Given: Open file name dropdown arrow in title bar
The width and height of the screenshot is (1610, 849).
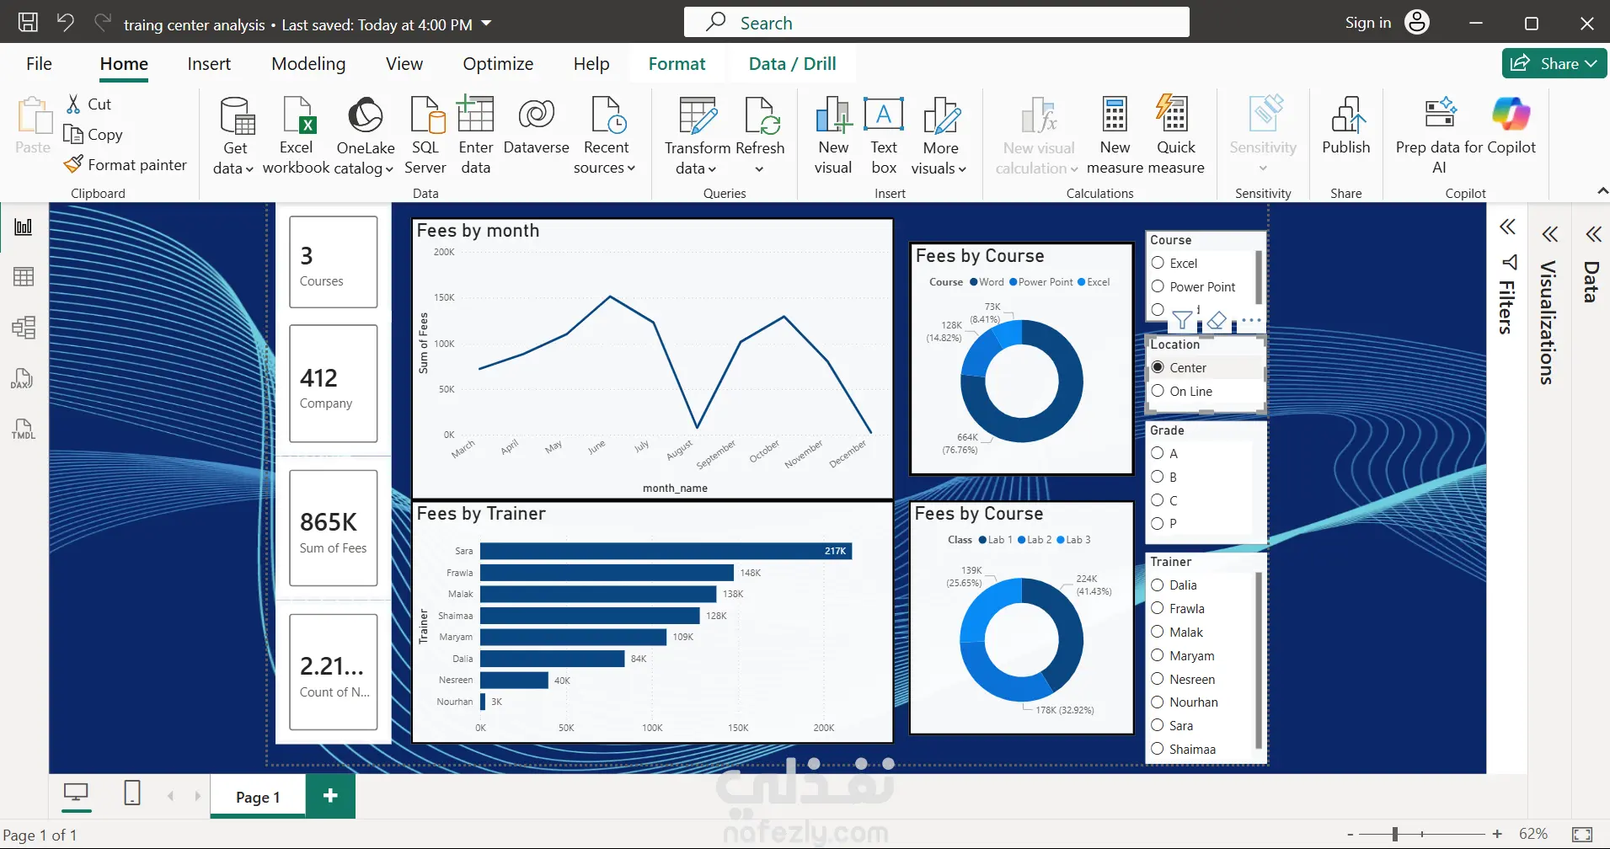Looking at the screenshot, I should tap(487, 24).
